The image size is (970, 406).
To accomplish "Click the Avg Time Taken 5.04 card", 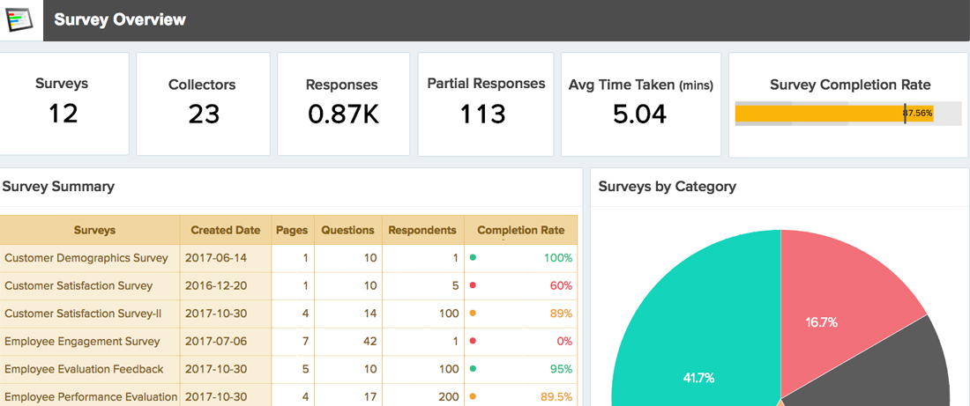I will [x=641, y=104].
